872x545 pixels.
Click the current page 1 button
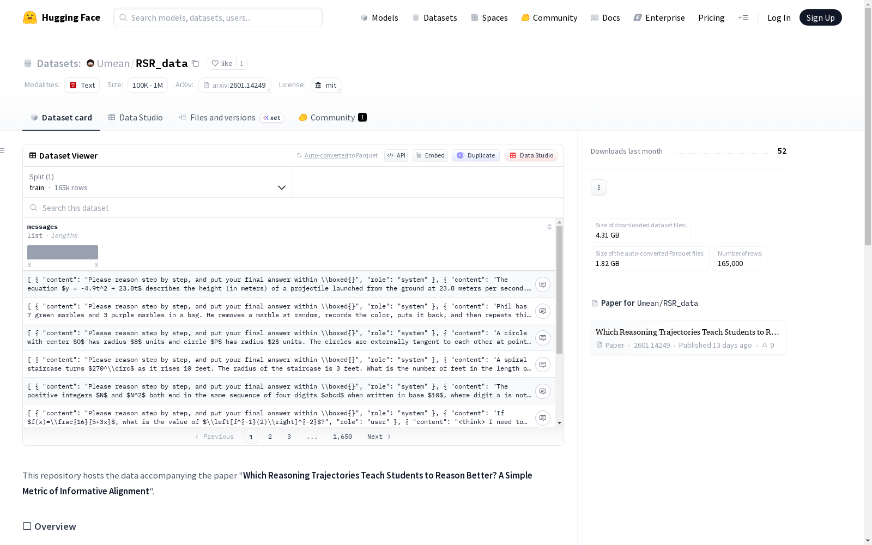click(x=251, y=437)
